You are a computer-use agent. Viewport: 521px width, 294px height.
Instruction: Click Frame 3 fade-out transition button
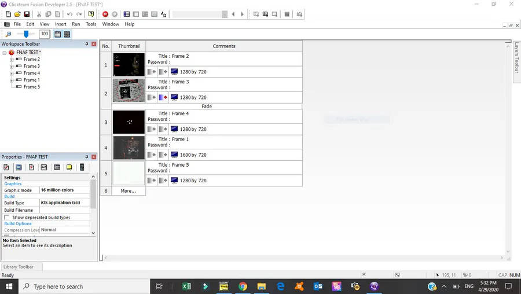163,97
